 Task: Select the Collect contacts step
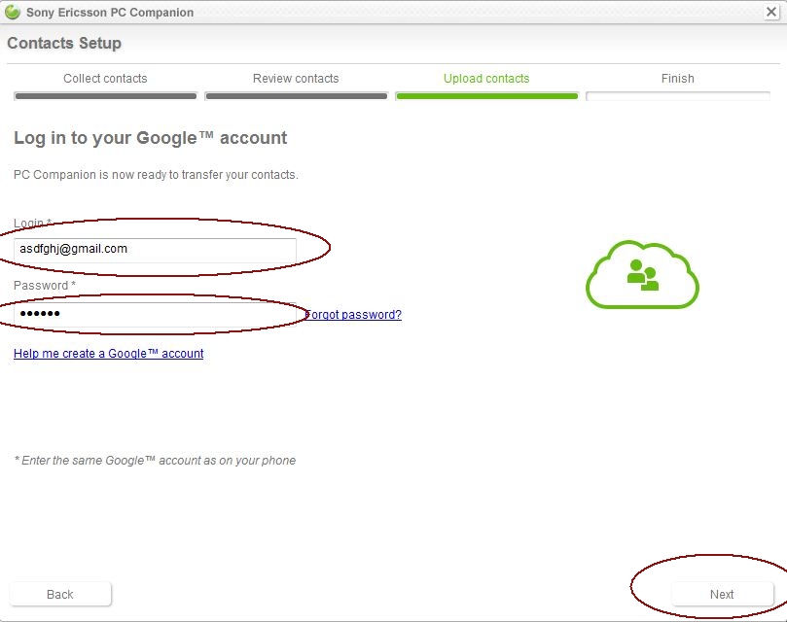point(105,79)
